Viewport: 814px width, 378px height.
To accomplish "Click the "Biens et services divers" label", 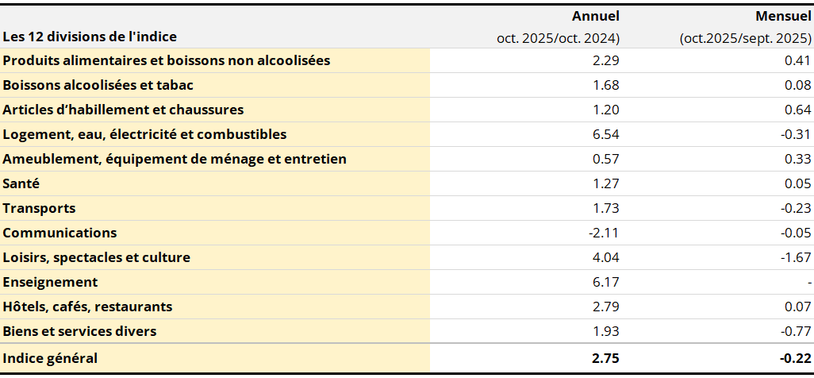I will pos(79,331).
